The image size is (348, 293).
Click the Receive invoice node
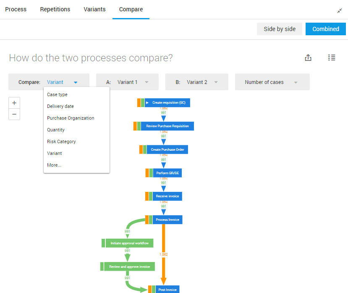coord(167,196)
